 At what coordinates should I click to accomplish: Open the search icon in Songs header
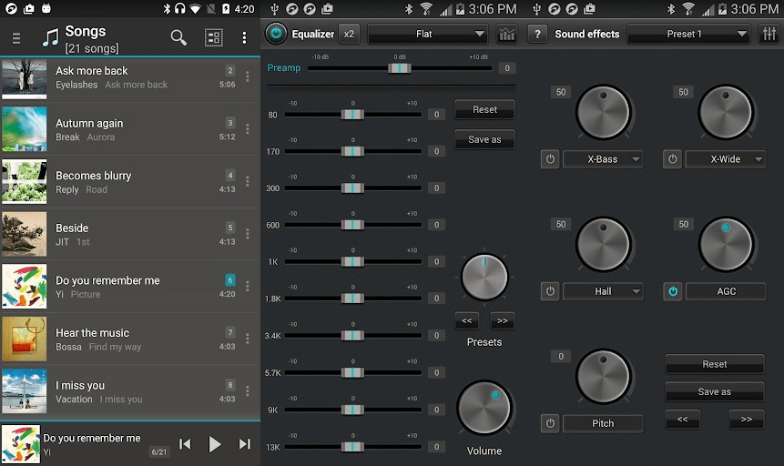coord(178,37)
